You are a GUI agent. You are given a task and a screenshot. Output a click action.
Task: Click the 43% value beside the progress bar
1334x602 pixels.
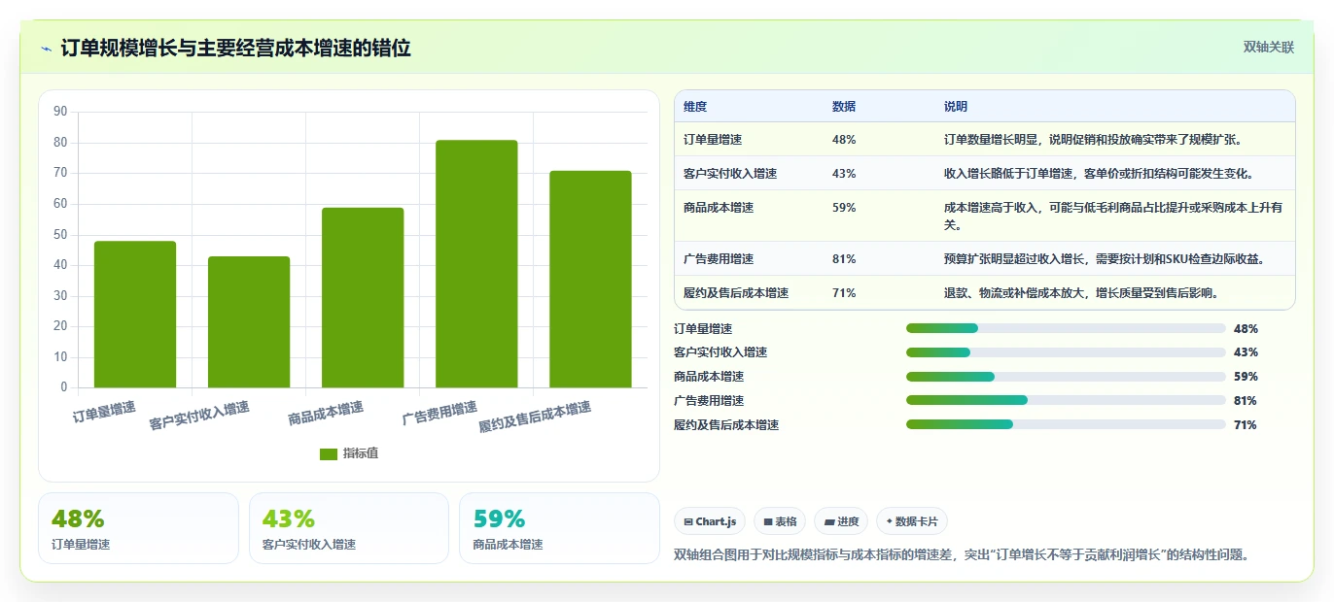coord(1246,352)
